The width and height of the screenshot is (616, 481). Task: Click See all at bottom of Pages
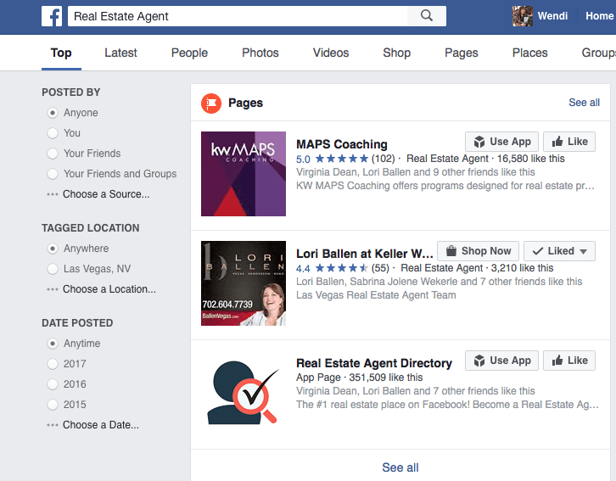click(400, 467)
